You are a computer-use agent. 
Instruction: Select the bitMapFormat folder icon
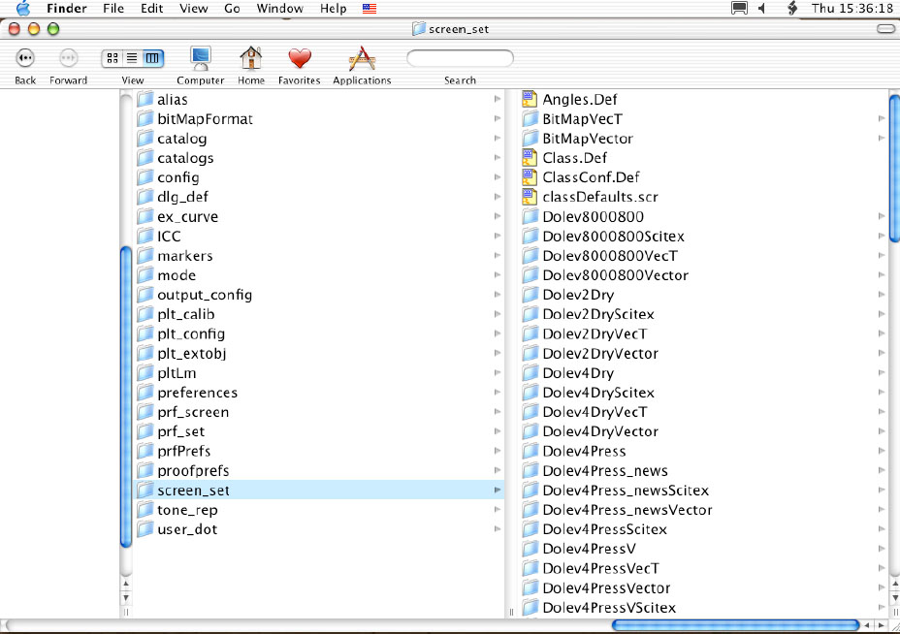(x=145, y=119)
